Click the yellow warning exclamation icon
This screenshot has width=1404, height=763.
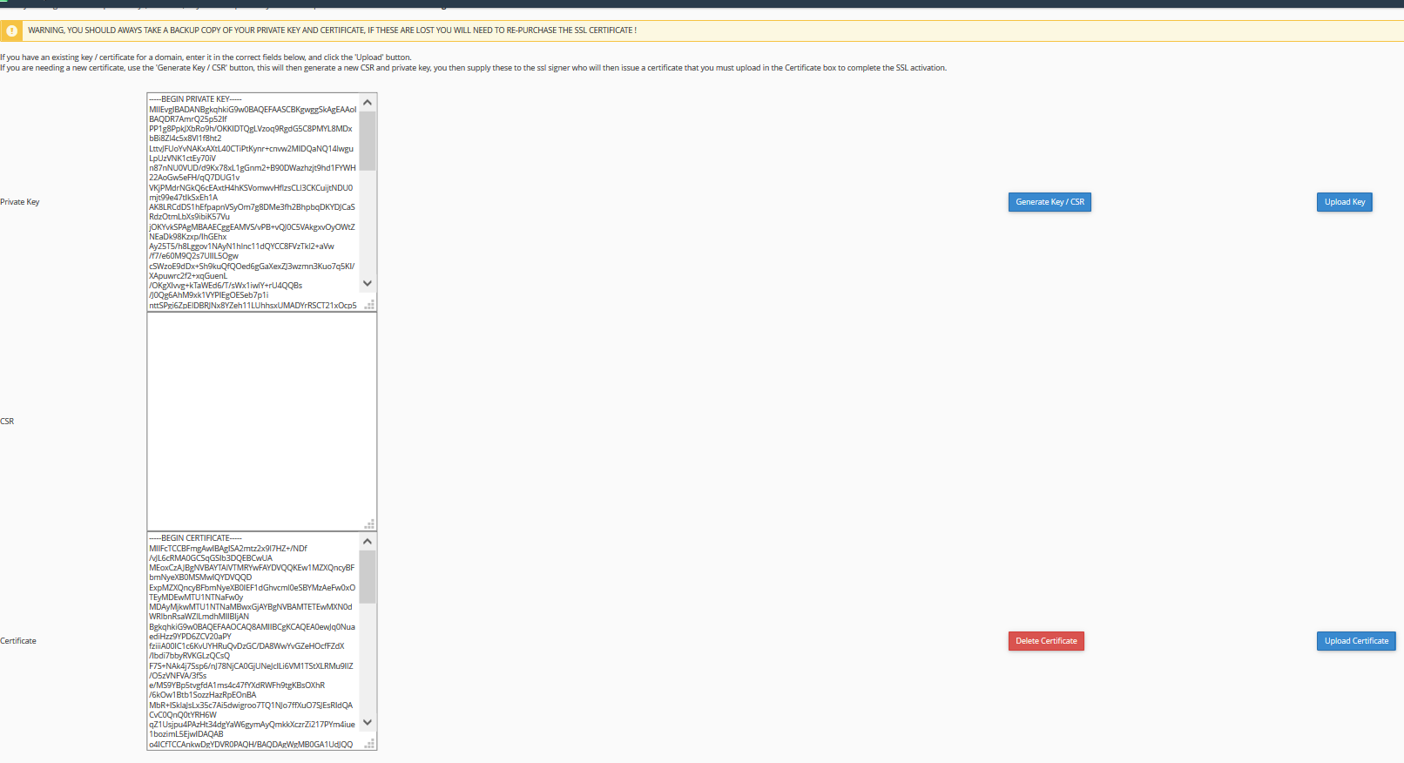(x=11, y=30)
